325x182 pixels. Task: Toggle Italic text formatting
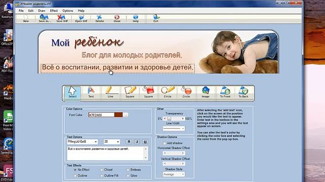tap(137, 142)
